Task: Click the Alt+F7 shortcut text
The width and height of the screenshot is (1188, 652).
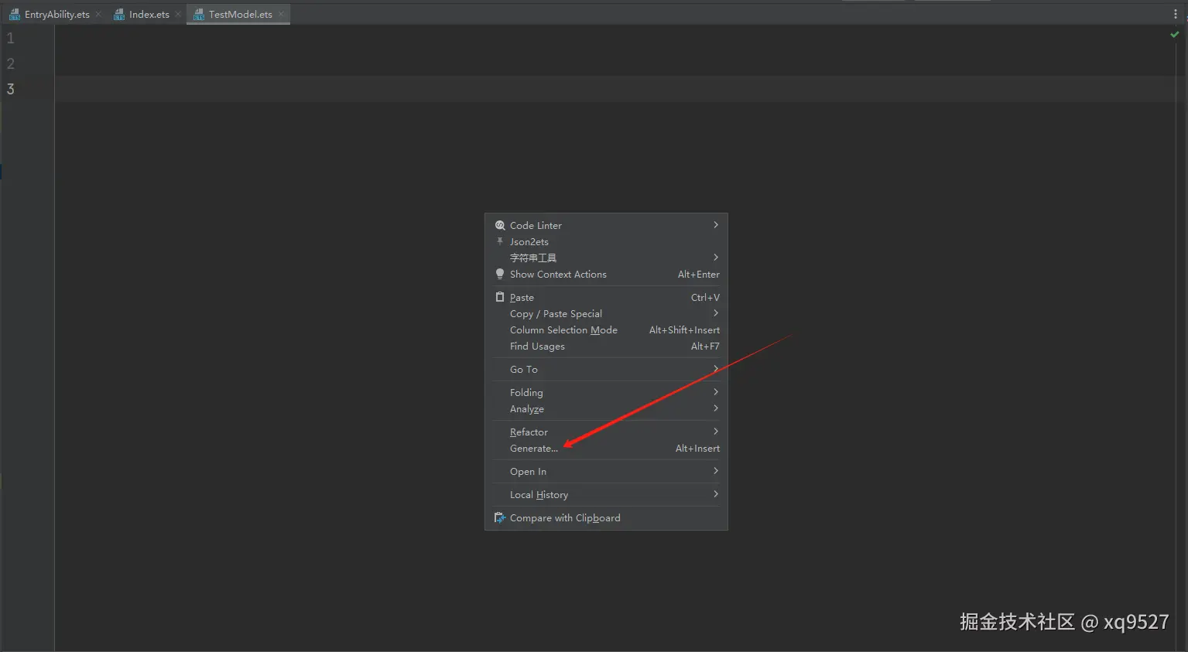Action: point(705,346)
